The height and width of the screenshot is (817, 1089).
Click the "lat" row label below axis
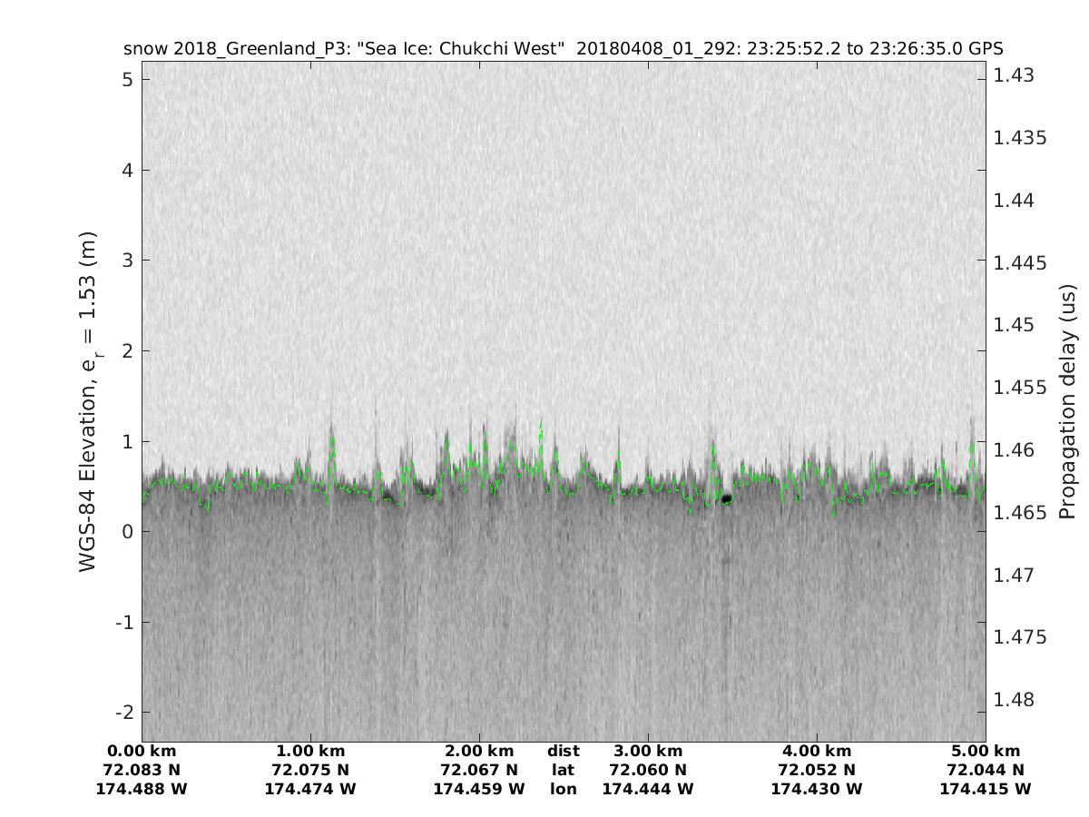pos(563,770)
